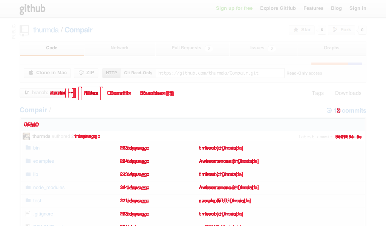Open commit message in bin row
Viewport: 386px width, 226px height.
coord(221,148)
